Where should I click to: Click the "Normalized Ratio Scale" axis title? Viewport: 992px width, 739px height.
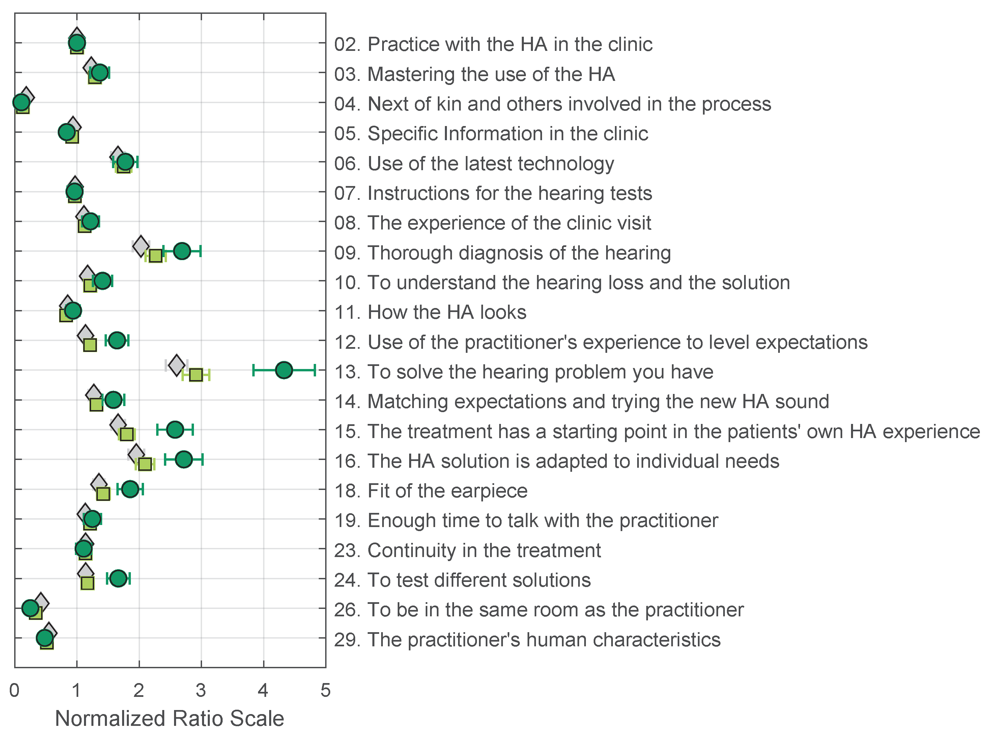pyautogui.click(x=170, y=719)
